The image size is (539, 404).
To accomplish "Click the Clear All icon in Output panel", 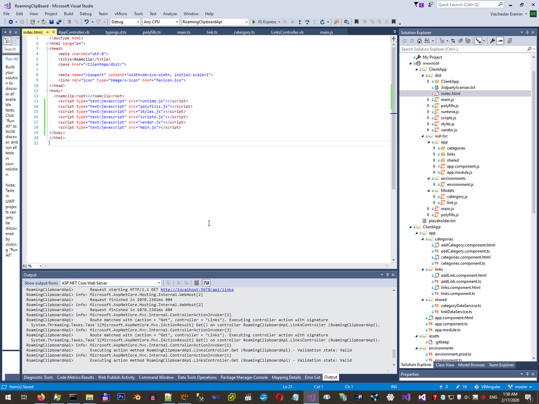I will pos(196,283).
